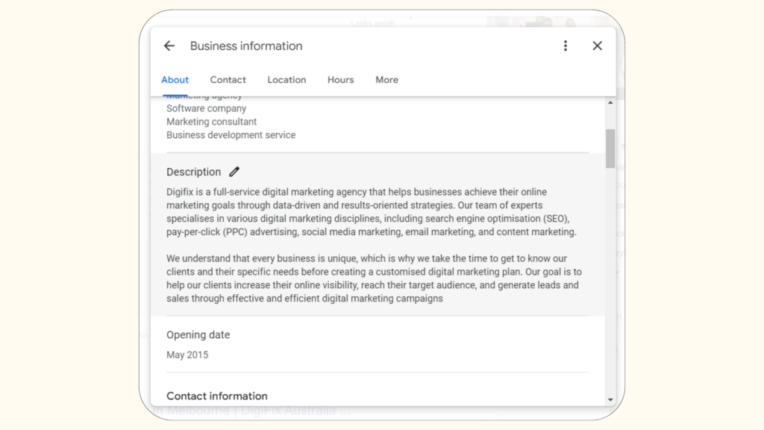Close the Business information dialog
The width and height of the screenshot is (764, 430).
point(598,46)
